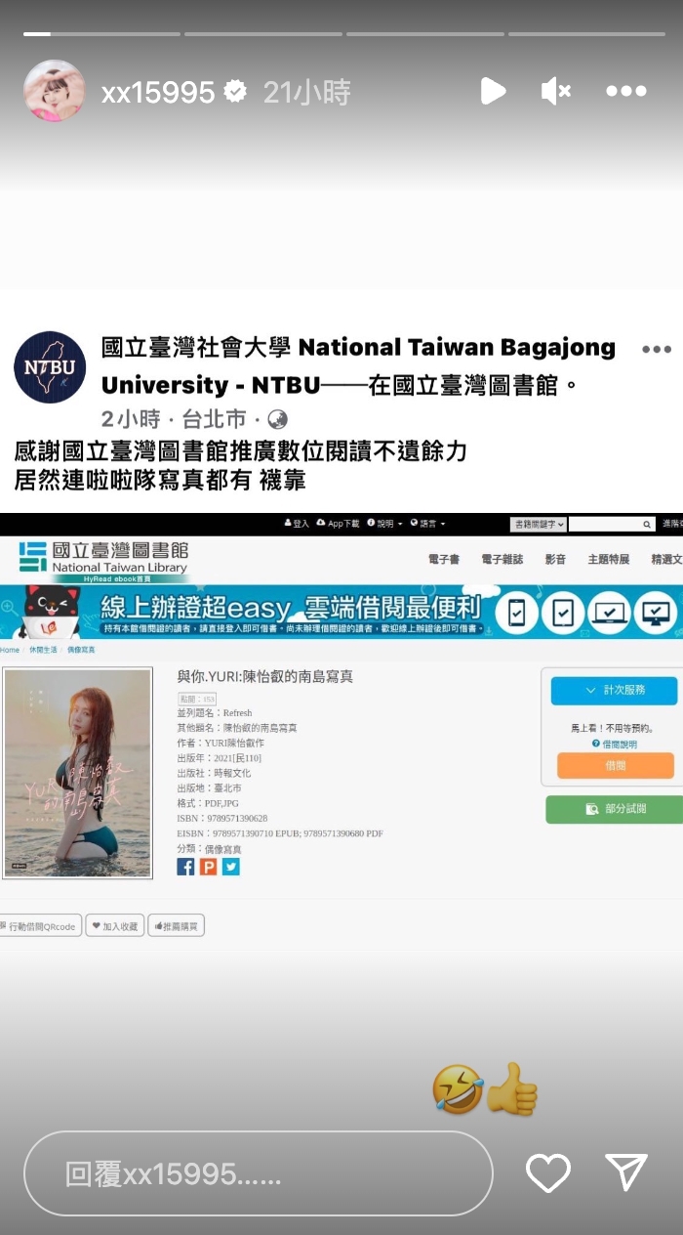Image resolution: width=683 pixels, height=1235 pixels.
Task: Share the book via Facebook icon
Action: [x=185, y=867]
